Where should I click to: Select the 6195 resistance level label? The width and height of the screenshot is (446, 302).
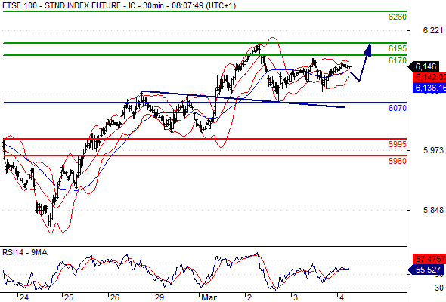(x=397, y=48)
